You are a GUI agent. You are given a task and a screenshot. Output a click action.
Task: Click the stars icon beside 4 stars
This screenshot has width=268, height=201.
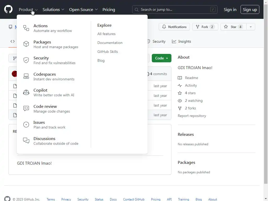click(180, 93)
